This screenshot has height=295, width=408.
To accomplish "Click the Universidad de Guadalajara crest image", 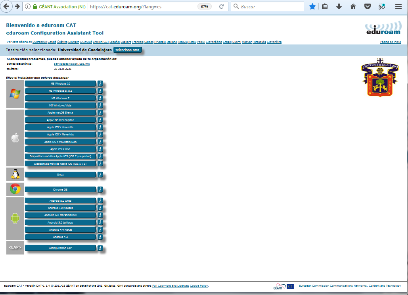I will (x=380, y=77).
